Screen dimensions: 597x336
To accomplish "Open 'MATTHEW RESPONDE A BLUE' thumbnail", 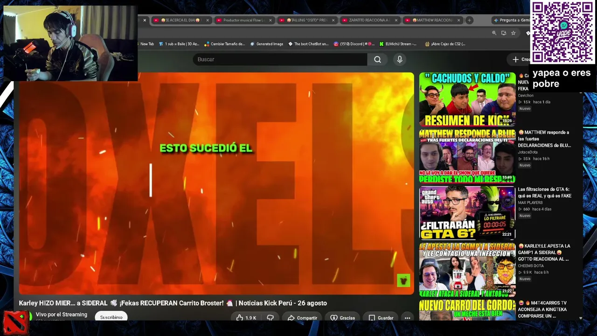I will [x=467, y=156].
